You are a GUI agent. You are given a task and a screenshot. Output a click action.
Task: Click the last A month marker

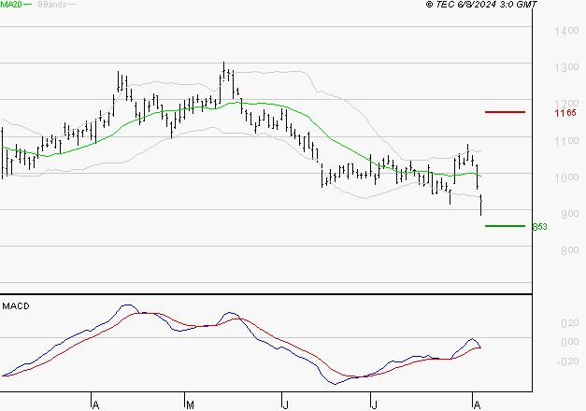pyautogui.click(x=477, y=405)
